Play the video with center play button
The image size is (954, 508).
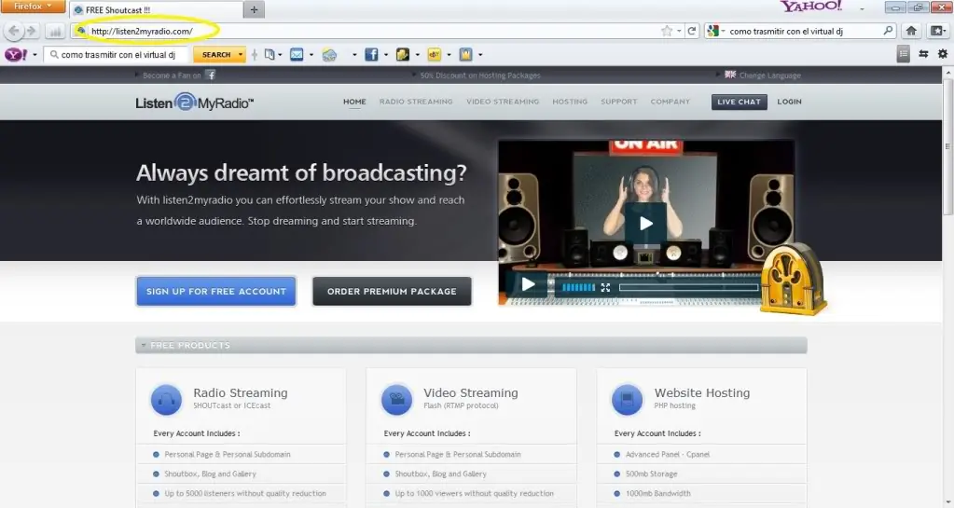(x=645, y=224)
